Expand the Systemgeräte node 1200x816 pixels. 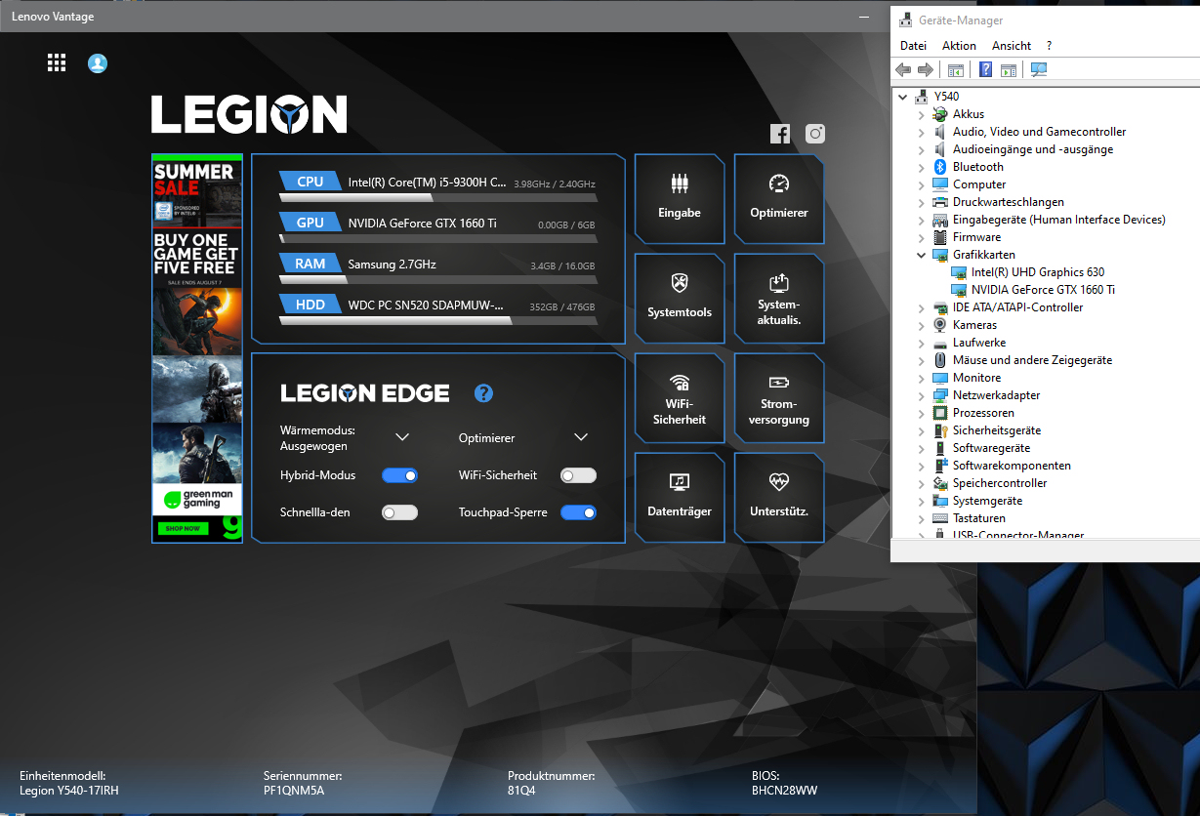click(x=921, y=501)
